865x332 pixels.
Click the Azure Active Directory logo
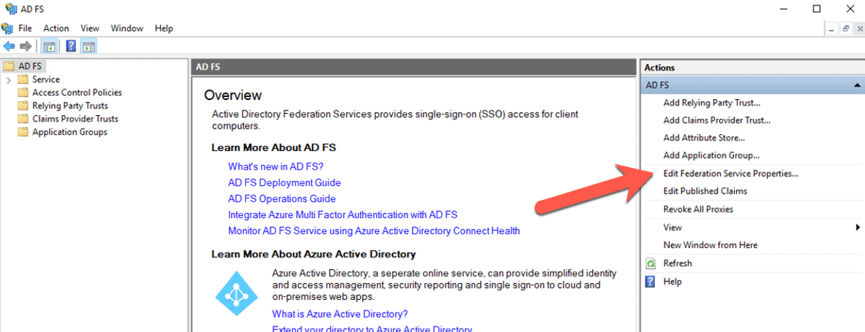click(x=236, y=293)
